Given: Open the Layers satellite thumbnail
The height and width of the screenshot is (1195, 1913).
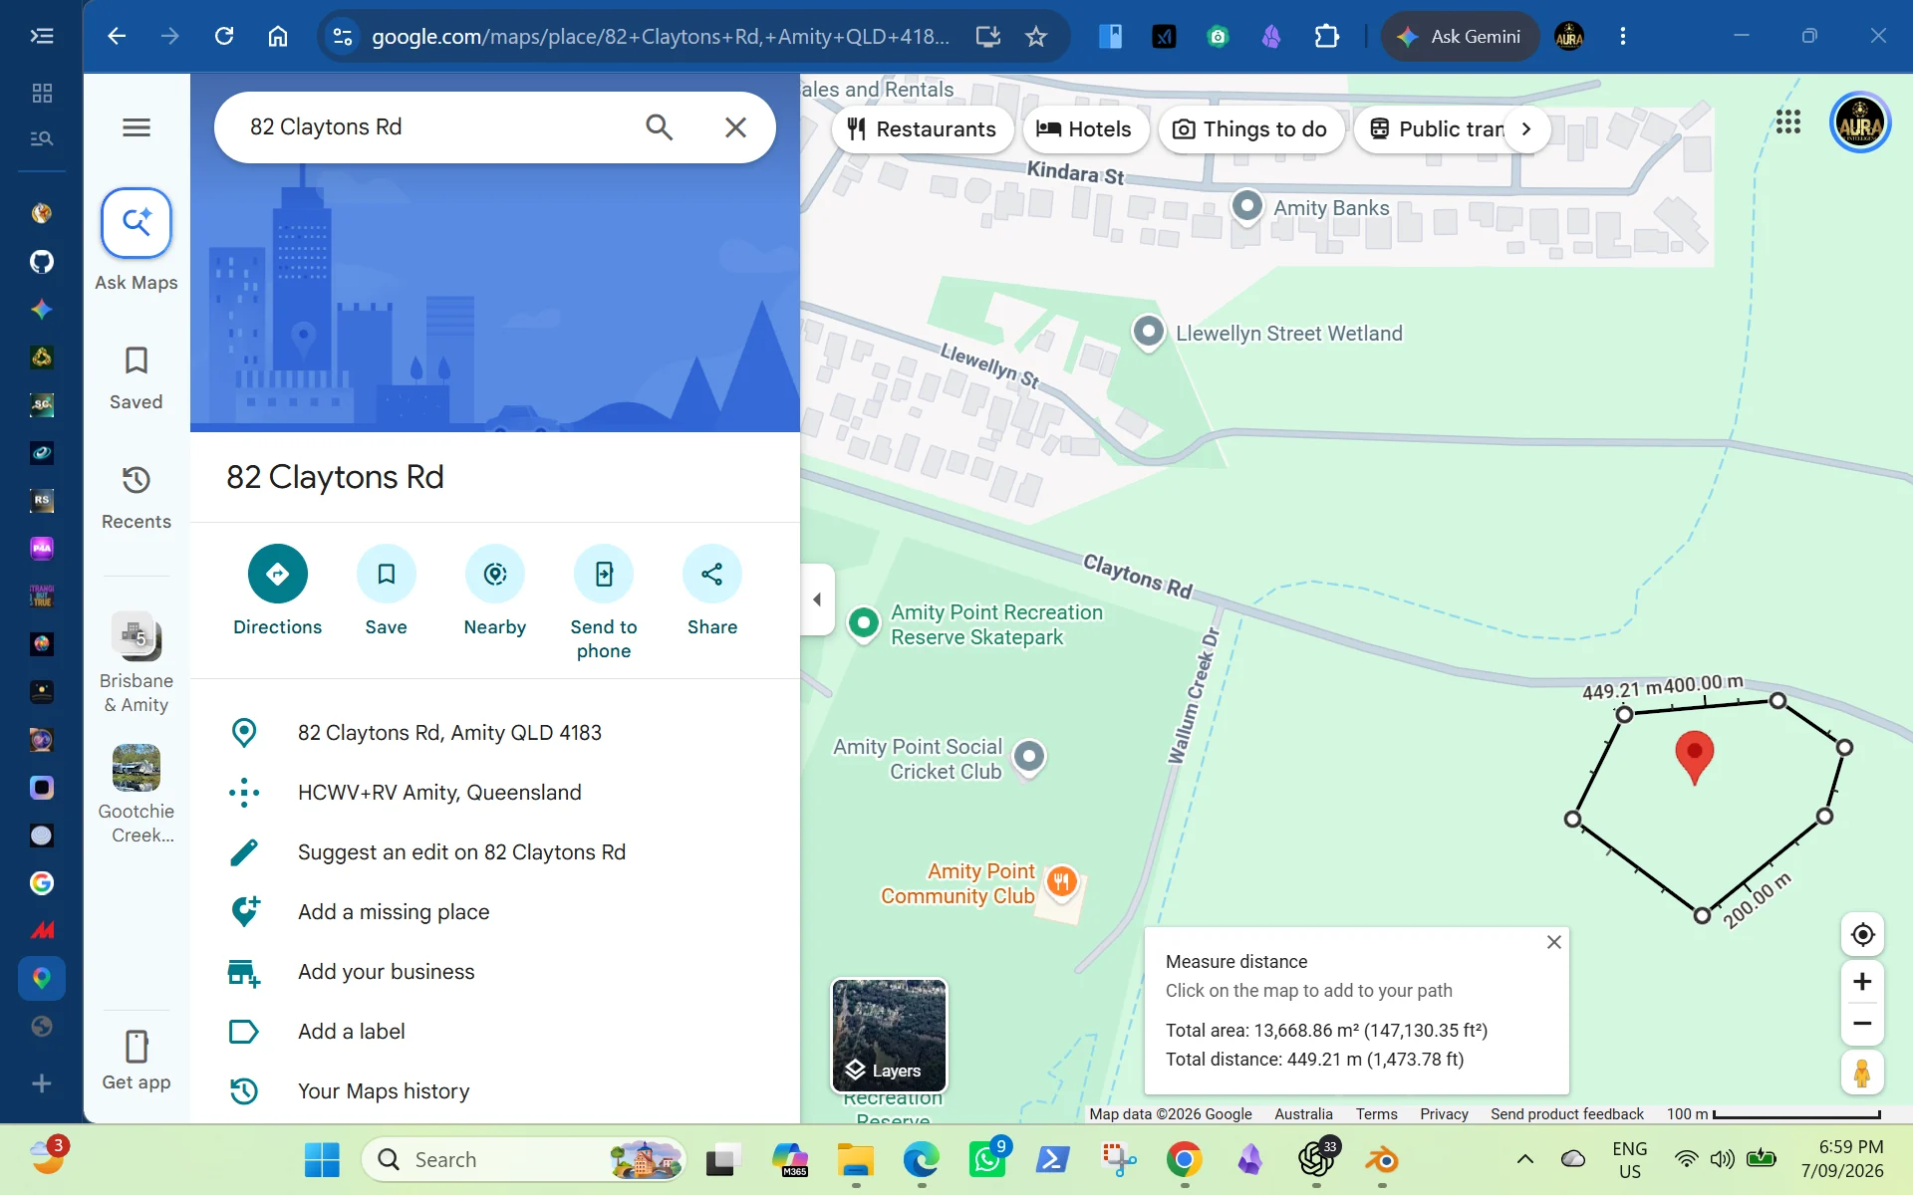Looking at the screenshot, I should (889, 1036).
